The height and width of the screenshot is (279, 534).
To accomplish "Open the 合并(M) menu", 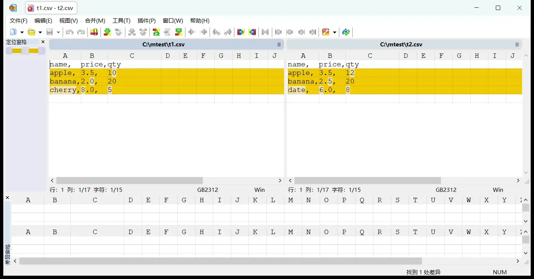I will (95, 21).
